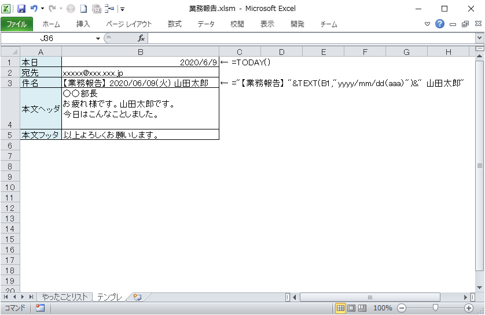Click the zoom slider handle
485x315 pixels.
point(435,307)
